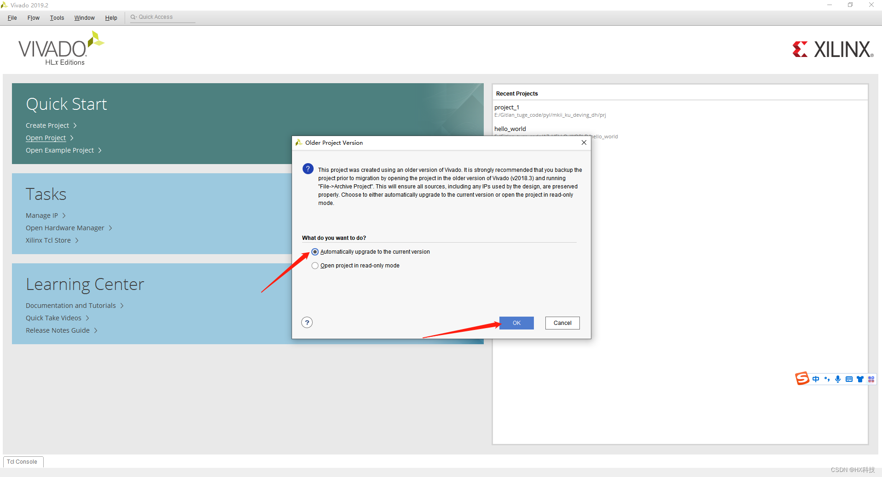
Task: Cancel the Older Project Version dialog
Action: 562,323
